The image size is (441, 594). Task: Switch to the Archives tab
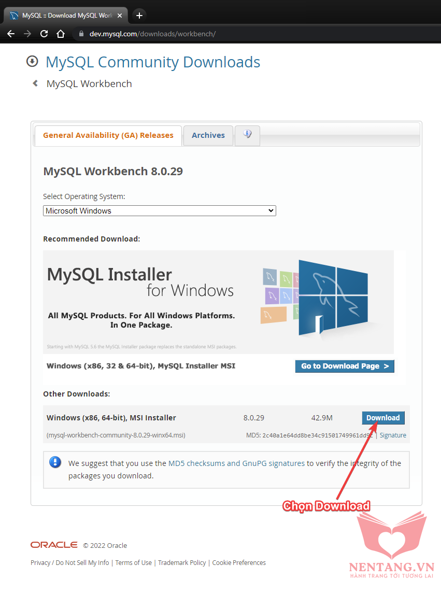point(208,135)
